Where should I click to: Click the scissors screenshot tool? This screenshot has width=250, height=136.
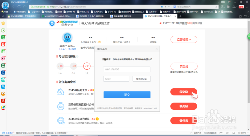coord(234,7)
